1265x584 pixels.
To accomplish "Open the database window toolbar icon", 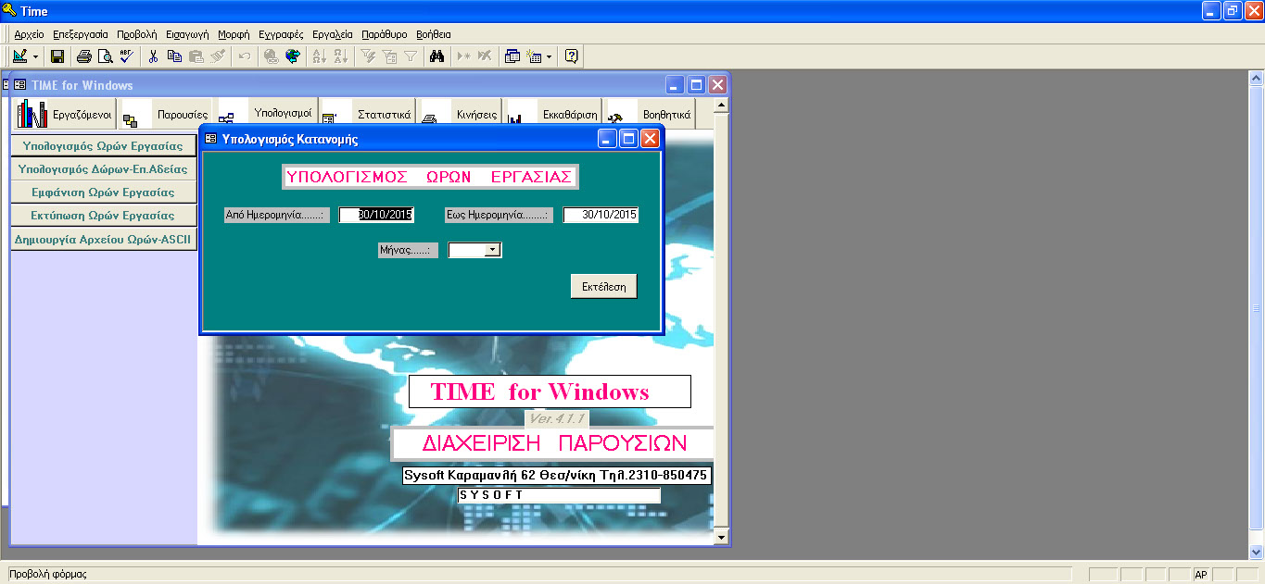I will click(512, 56).
